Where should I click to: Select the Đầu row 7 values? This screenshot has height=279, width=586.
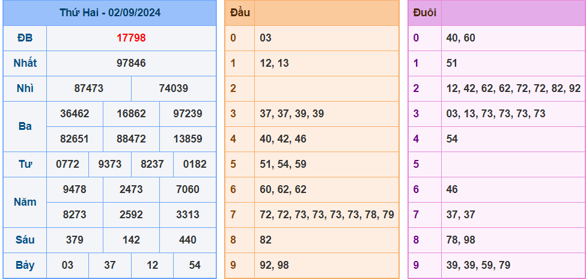(326, 215)
